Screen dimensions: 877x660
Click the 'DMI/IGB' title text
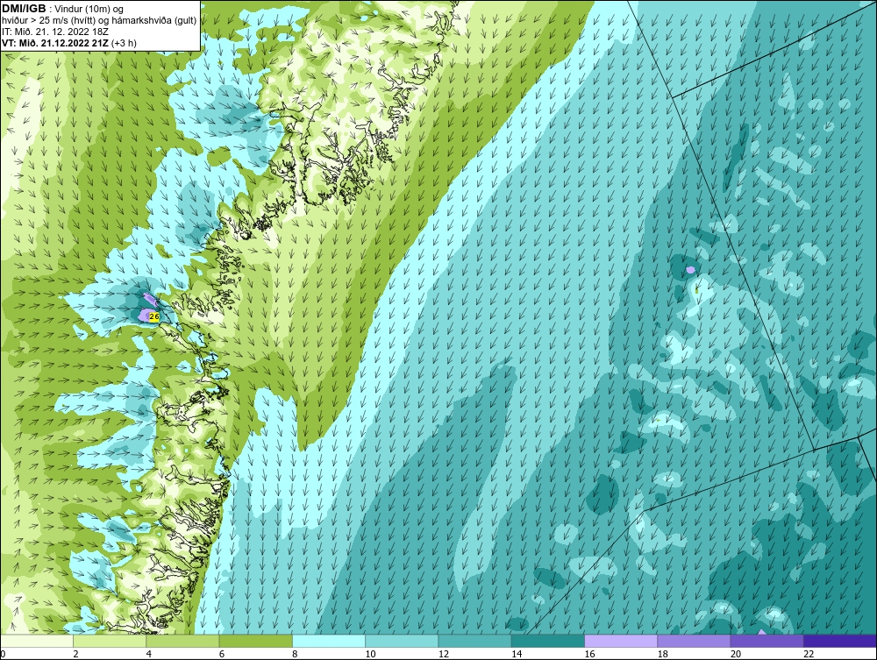click(24, 9)
